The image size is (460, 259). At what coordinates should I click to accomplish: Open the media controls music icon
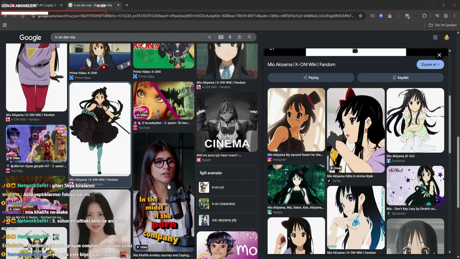(437, 16)
